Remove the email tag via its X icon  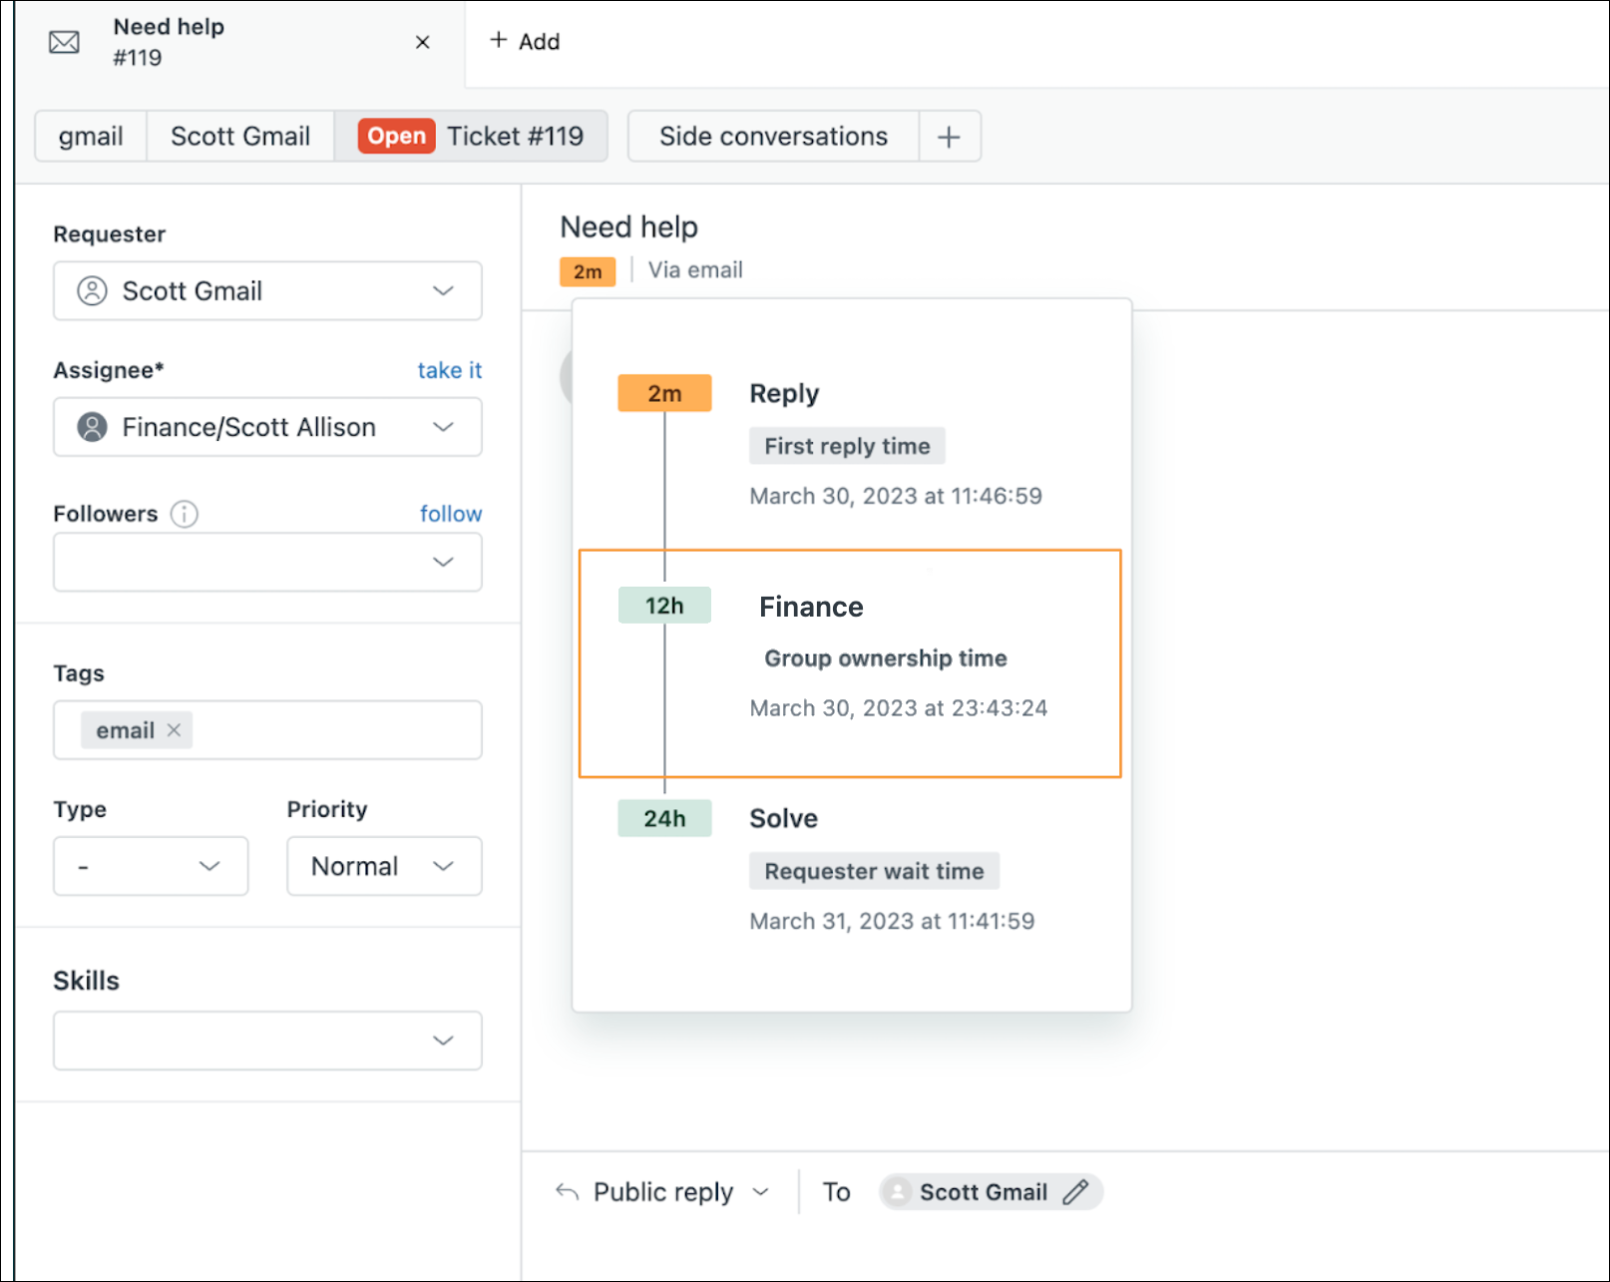(174, 729)
